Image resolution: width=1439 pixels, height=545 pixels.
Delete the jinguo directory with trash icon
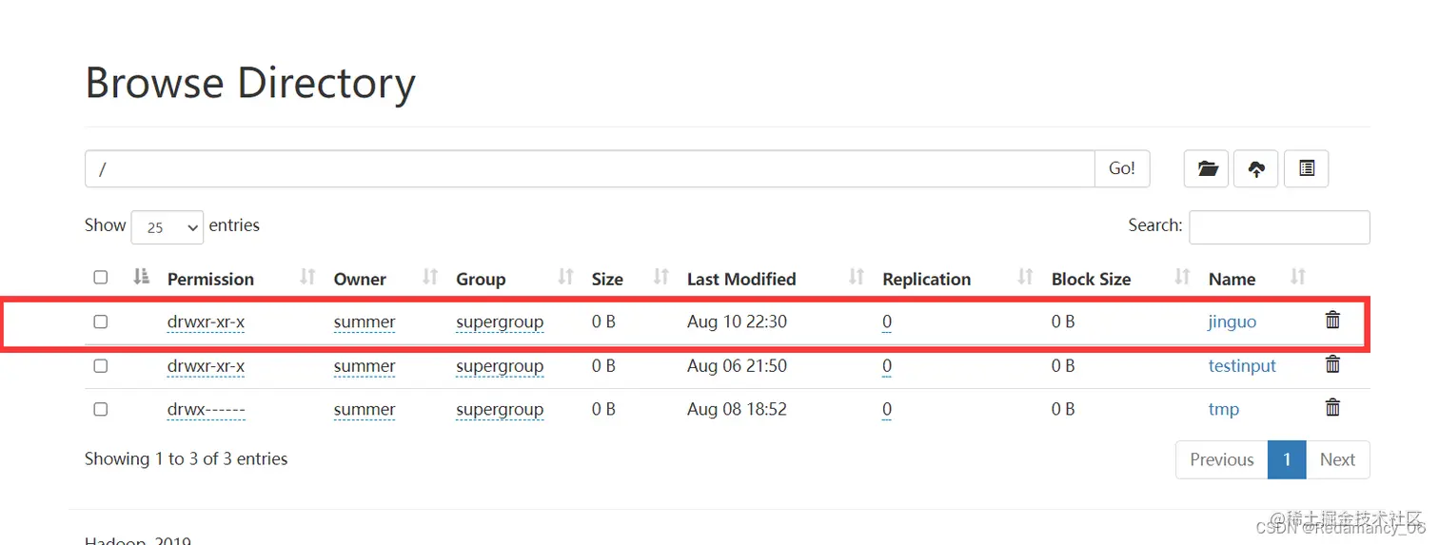tap(1332, 321)
